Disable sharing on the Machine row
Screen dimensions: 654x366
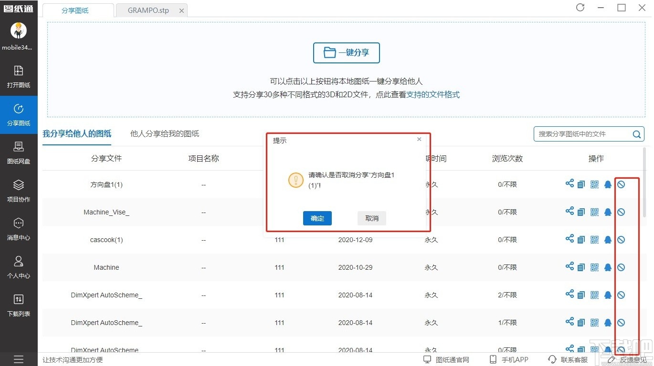click(621, 266)
